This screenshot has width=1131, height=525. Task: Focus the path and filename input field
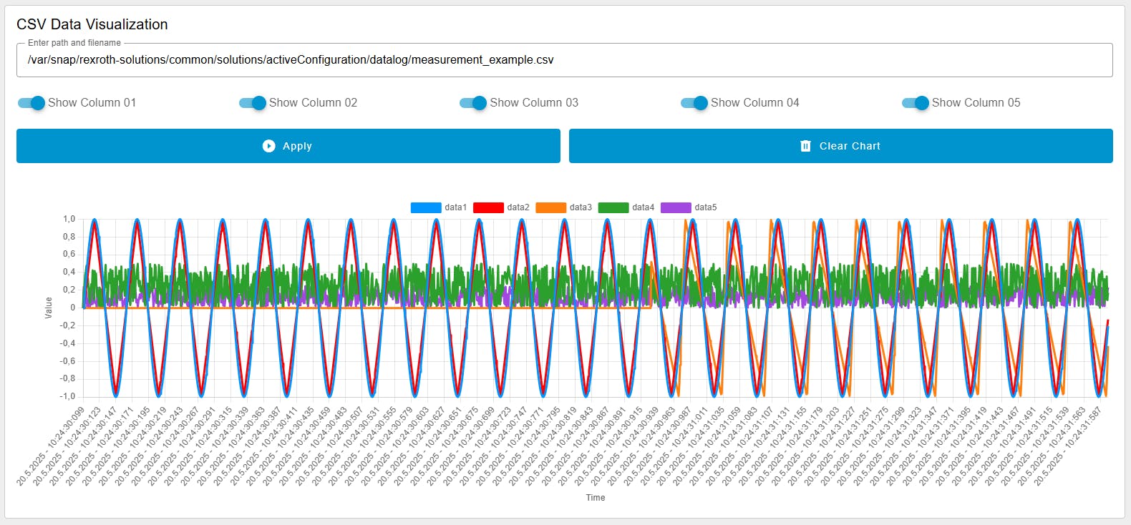[564, 60]
